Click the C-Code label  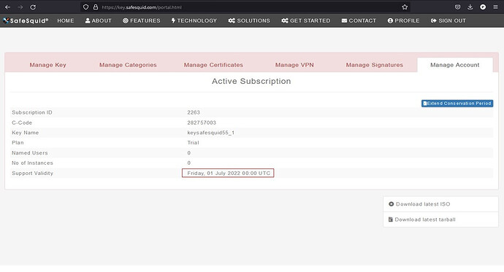coord(22,123)
